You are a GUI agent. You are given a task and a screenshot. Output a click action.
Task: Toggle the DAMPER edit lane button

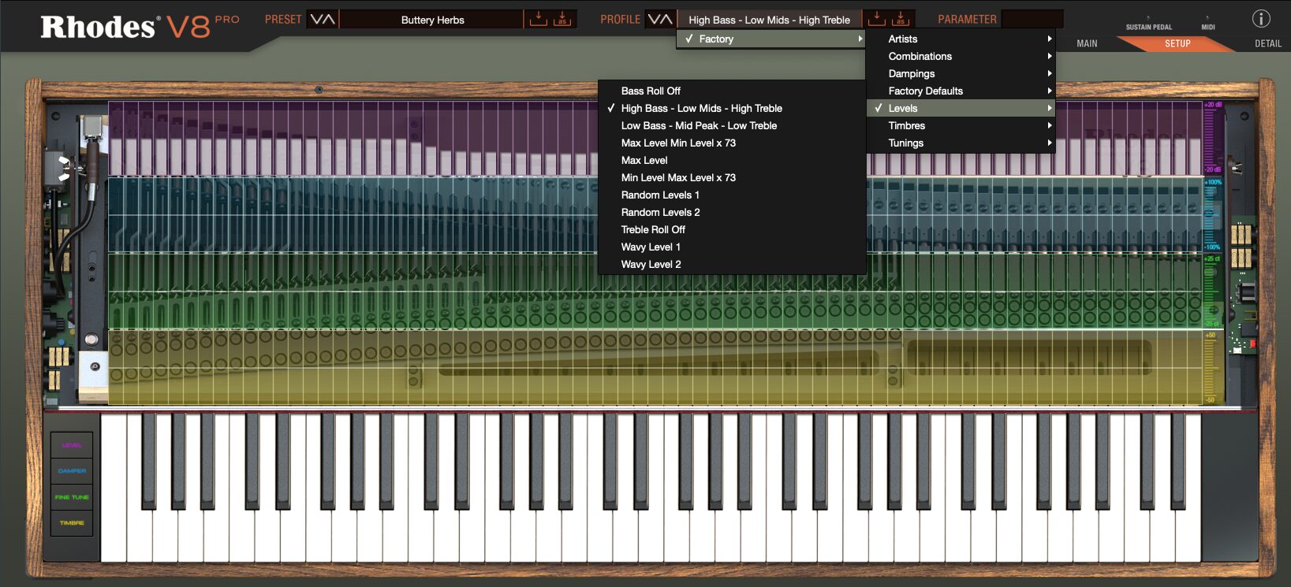72,471
